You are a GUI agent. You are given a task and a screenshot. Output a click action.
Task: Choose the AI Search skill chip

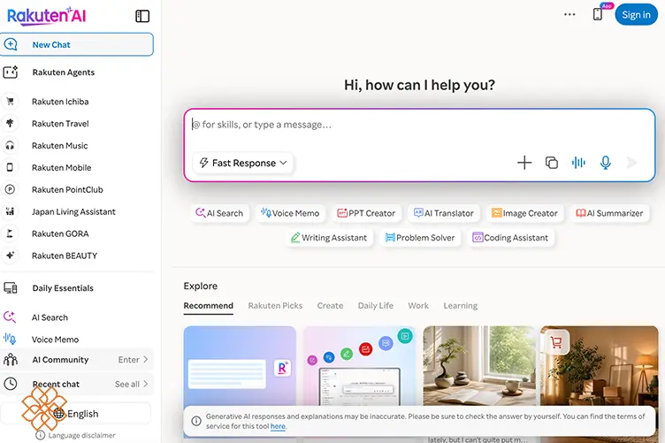[x=219, y=213]
